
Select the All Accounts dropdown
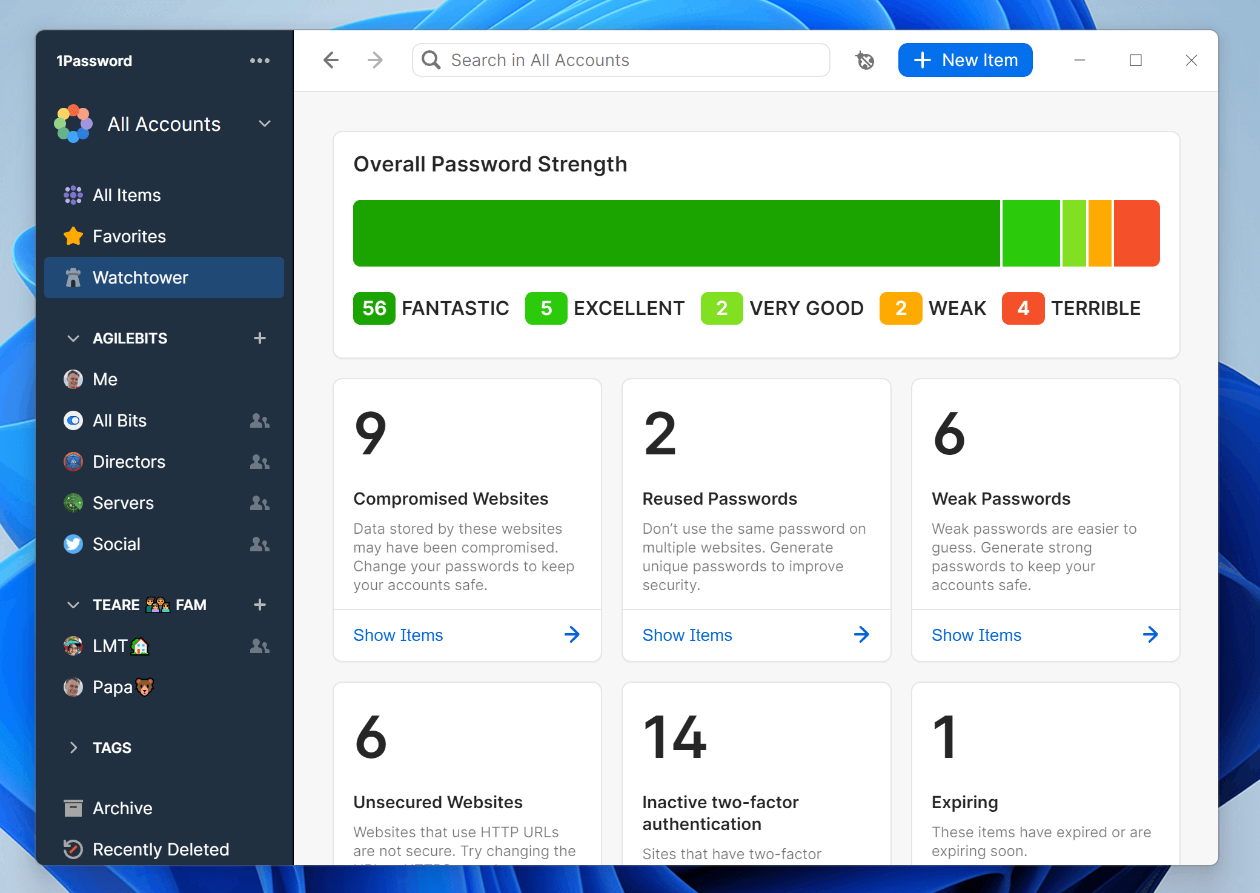click(x=165, y=124)
